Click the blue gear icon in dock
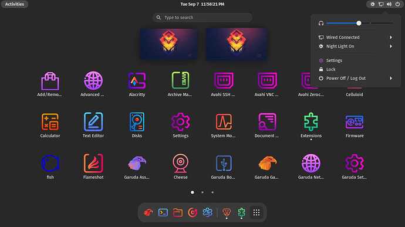This screenshot has width=405, height=227. (x=207, y=212)
